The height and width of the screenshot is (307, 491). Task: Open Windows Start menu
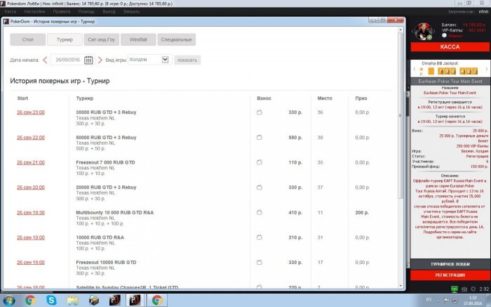[8, 301]
